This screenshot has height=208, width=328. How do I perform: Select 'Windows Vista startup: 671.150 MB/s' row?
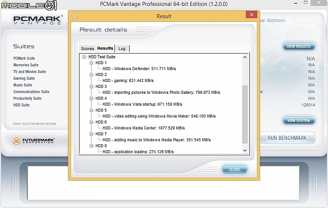(x=142, y=104)
